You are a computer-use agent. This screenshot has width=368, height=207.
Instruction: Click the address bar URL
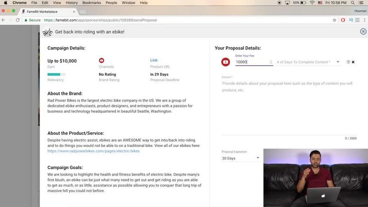[x=100, y=20]
